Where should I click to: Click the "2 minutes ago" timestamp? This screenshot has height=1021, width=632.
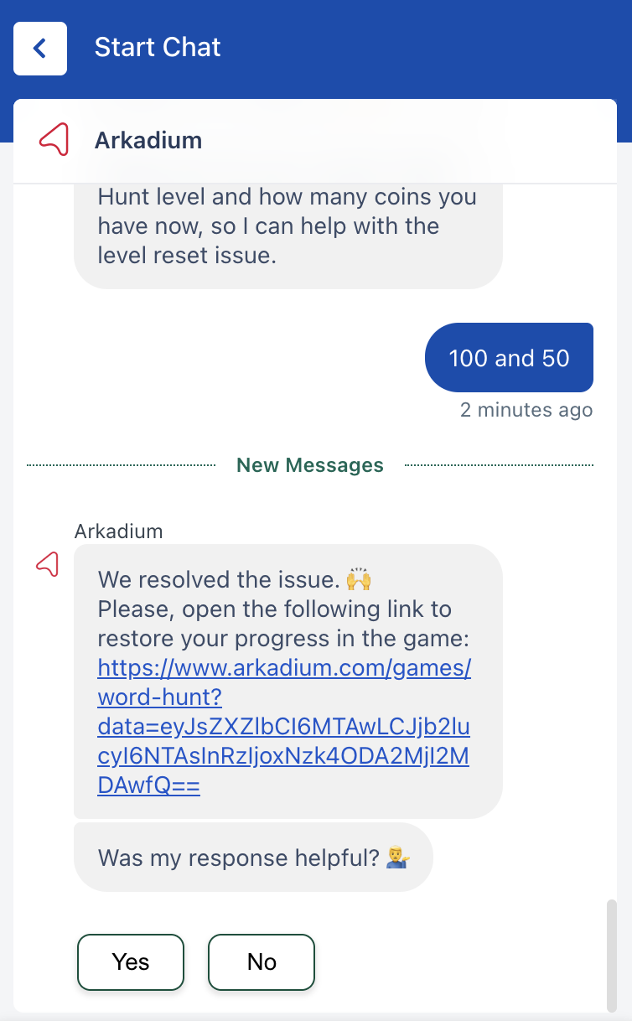point(526,410)
